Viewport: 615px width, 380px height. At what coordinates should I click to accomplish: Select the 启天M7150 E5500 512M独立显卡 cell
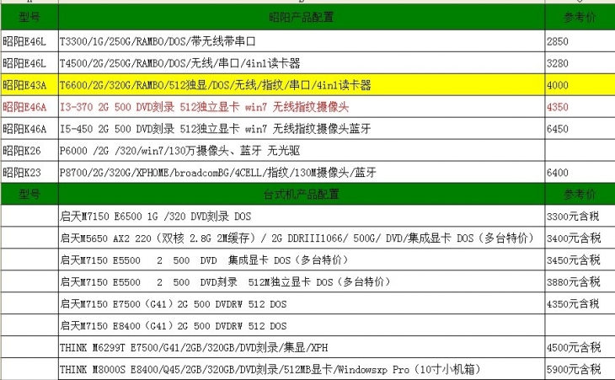[302, 281]
